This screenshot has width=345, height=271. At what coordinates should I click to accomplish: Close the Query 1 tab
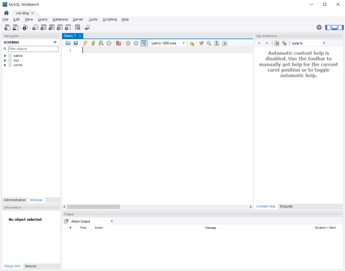[80, 36]
